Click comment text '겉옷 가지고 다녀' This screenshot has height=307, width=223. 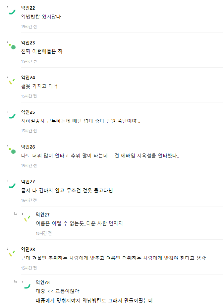coord(39,86)
